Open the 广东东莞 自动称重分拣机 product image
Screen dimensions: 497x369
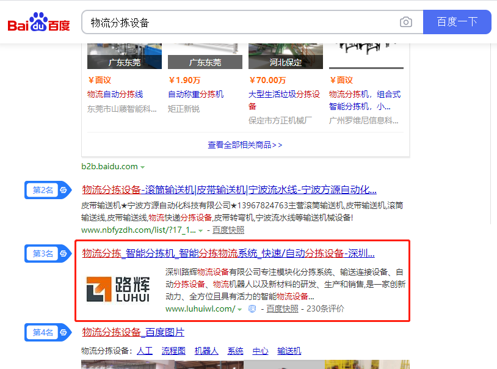coord(205,56)
